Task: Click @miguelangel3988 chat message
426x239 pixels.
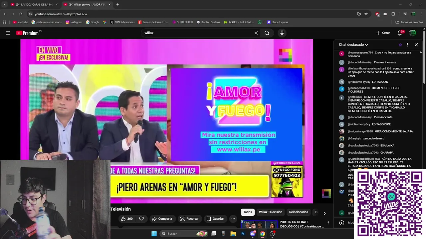Action: click(x=380, y=131)
